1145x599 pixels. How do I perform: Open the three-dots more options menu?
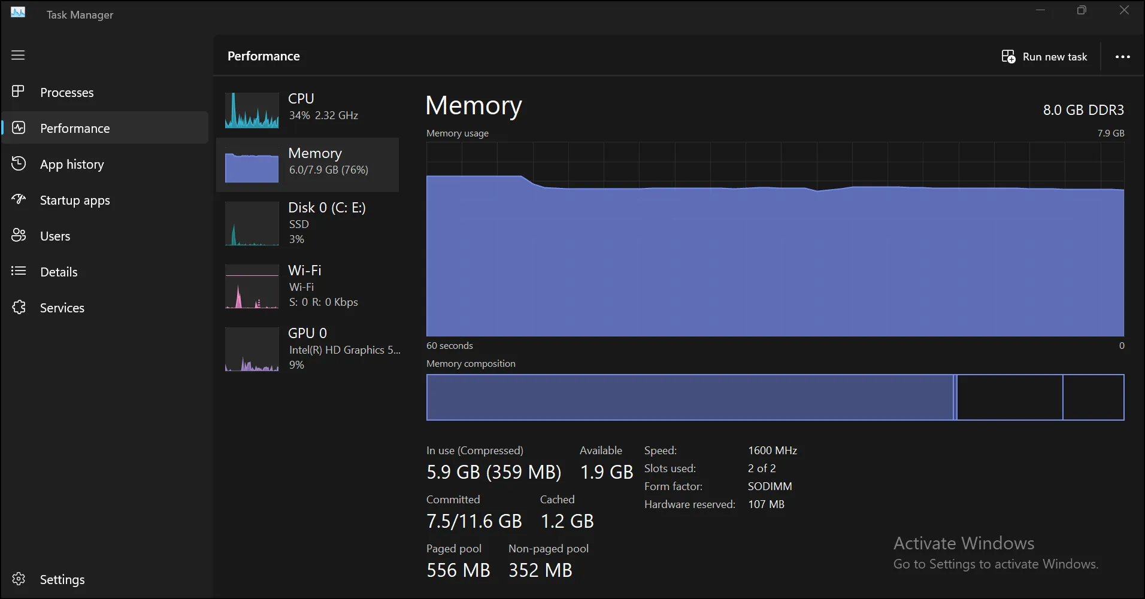tap(1122, 56)
